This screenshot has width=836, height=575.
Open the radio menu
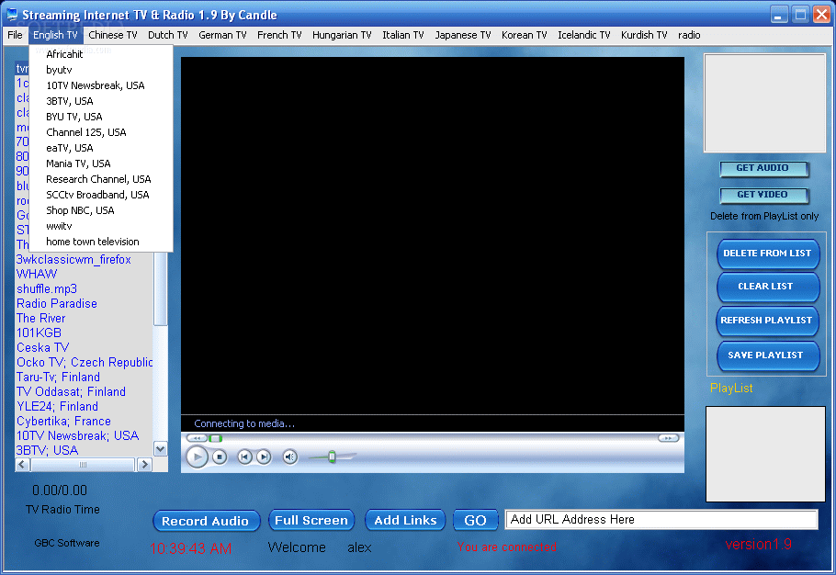689,35
